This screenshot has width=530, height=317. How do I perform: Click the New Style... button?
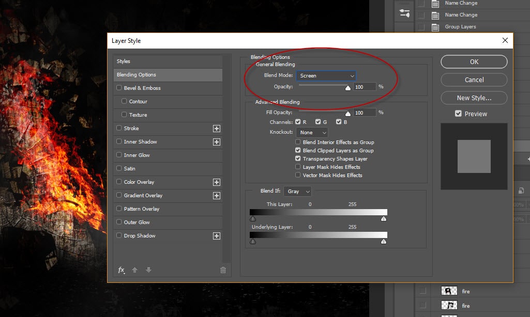click(474, 98)
